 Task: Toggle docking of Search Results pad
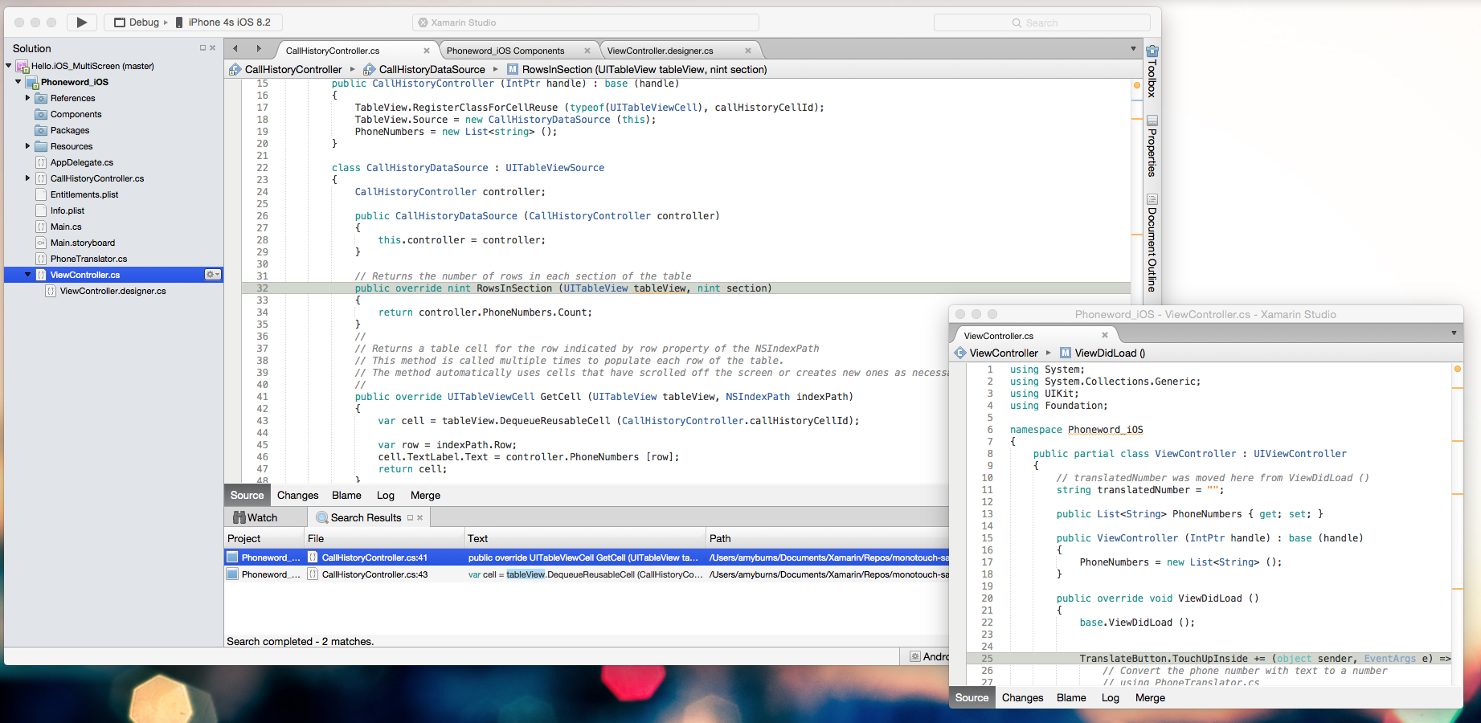click(x=410, y=518)
